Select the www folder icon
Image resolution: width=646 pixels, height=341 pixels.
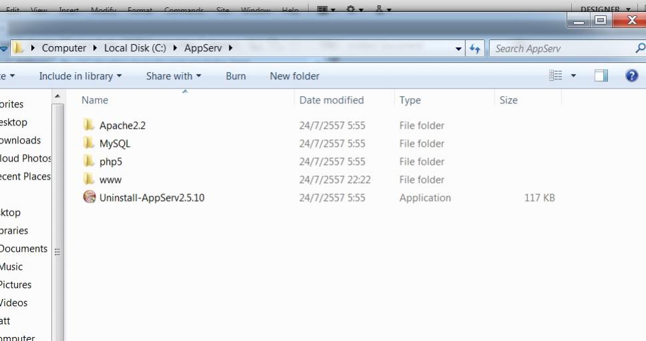pos(89,179)
